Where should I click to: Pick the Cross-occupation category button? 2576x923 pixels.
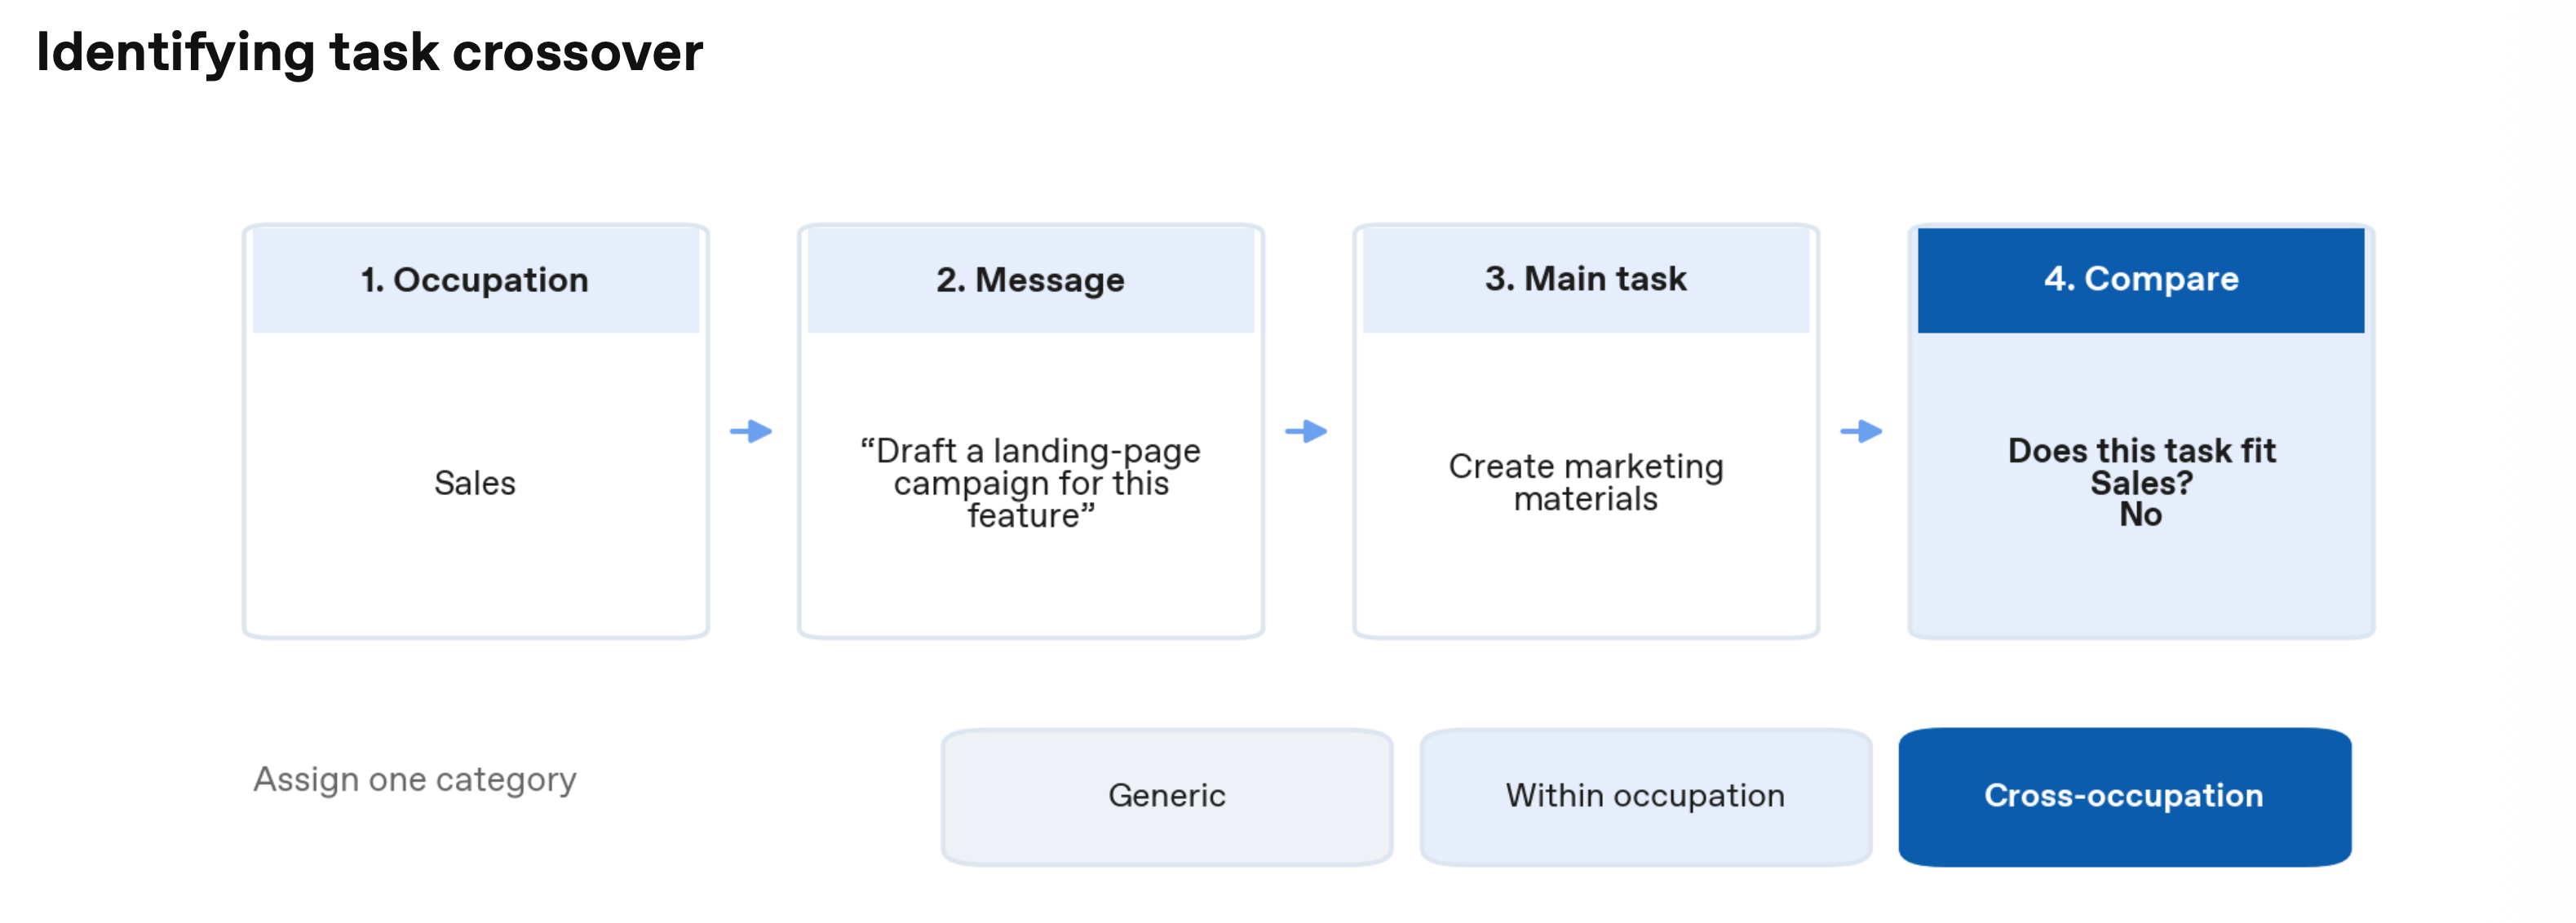click(x=2124, y=796)
